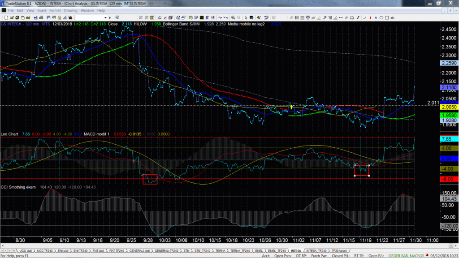Click the padlock icon in toolbar
Viewport: 459px width, 258px height.
tap(60, 17)
